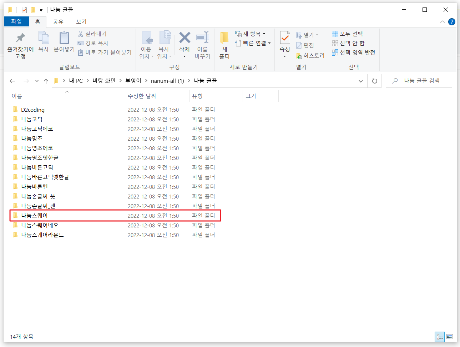Sort by 이름 column header
Screen dimensions: 460x347
pyautogui.click(x=17, y=96)
